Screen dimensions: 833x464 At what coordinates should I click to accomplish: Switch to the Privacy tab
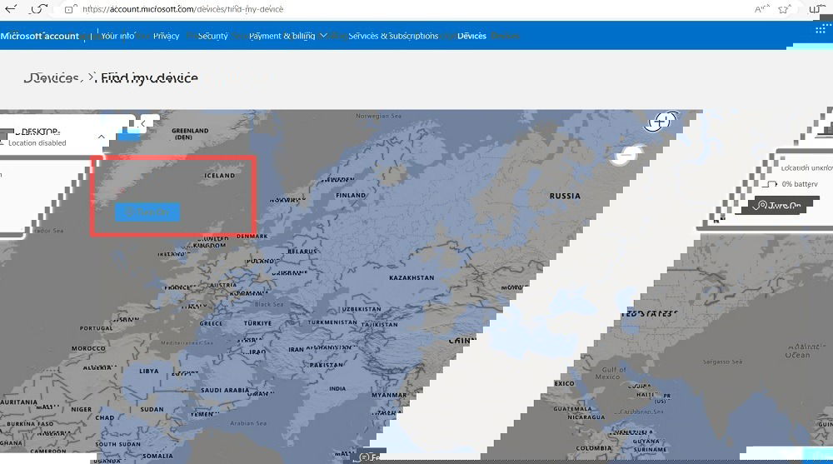(x=167, y=36)
